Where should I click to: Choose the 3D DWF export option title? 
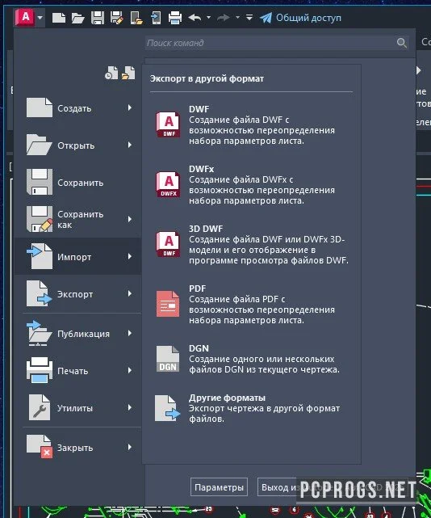click(x=206, y=229)
